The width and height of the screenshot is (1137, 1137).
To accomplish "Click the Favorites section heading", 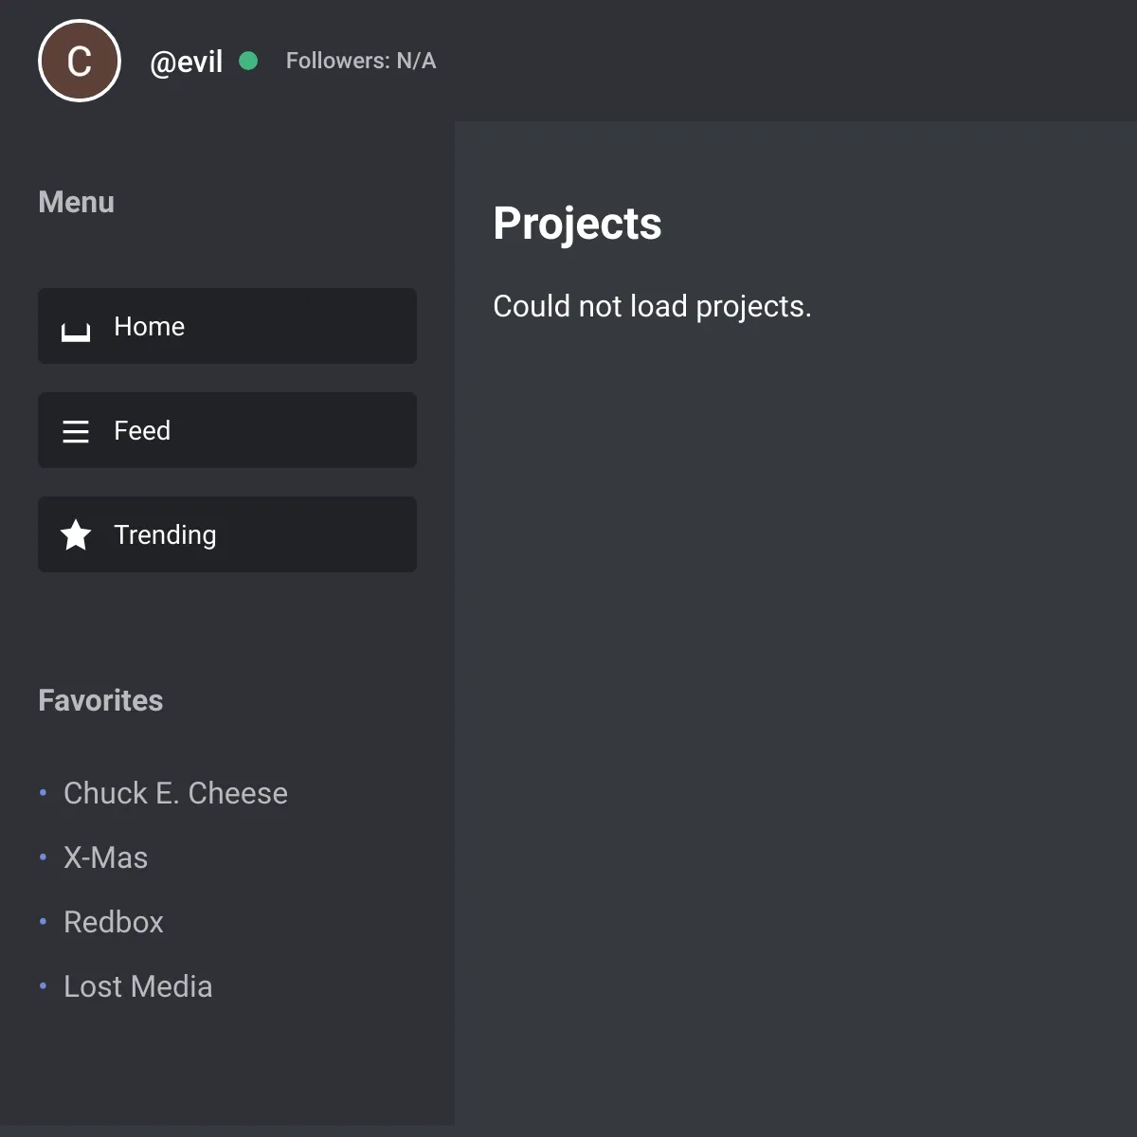I will (100, 700).
